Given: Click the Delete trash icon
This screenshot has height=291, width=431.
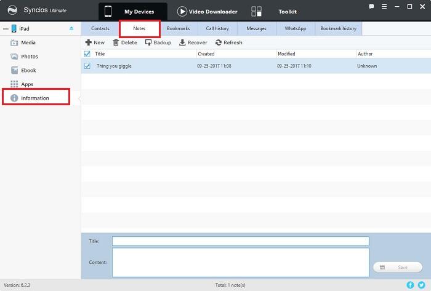Looking at the screenshot, I should point(116,42).
